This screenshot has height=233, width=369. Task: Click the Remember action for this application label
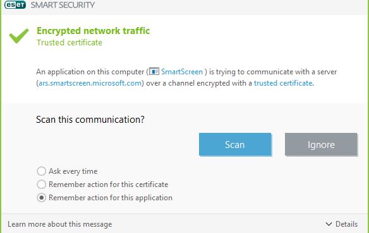pyautogui.click(x=111, y=198)
